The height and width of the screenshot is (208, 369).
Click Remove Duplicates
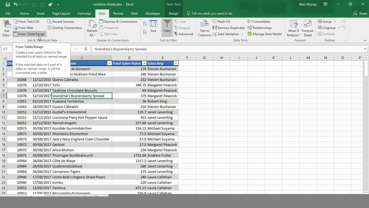click(229, 28)
